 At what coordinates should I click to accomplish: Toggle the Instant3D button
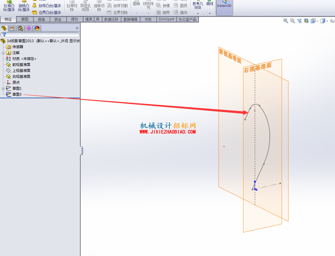click(224, 7)
